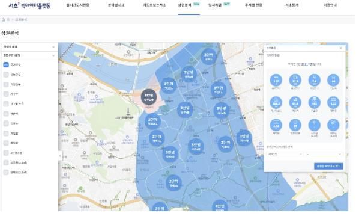The height and width of the screenshot is (219, 362).
Task: Expand the topmost dropdown in the left sidebar
Action: (29, 47)
